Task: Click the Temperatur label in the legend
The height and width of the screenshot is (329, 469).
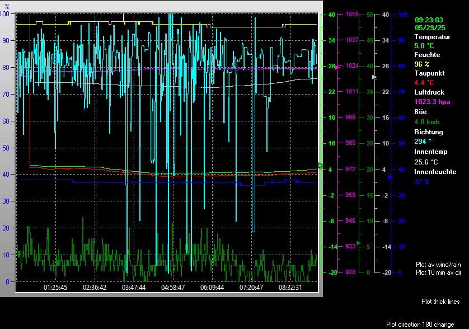Action: pyautogui.click(x=432, y=37)
